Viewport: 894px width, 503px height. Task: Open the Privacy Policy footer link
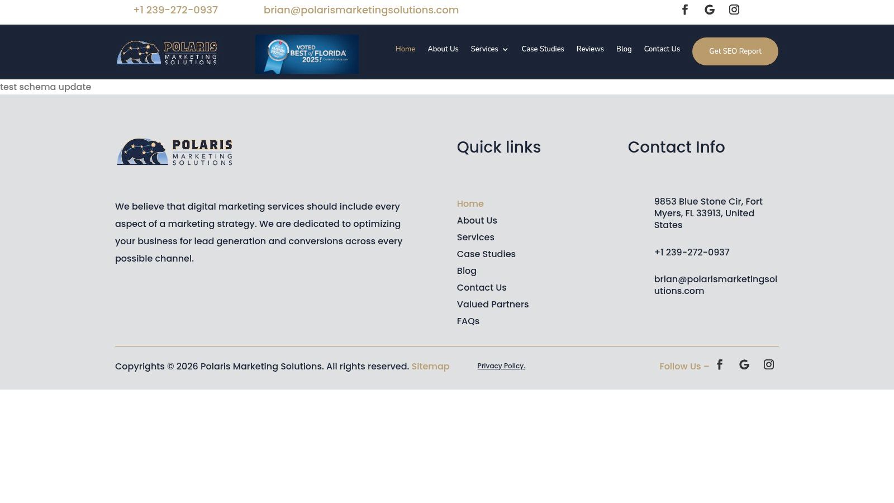pyautogui.click(x=501, y=366)
